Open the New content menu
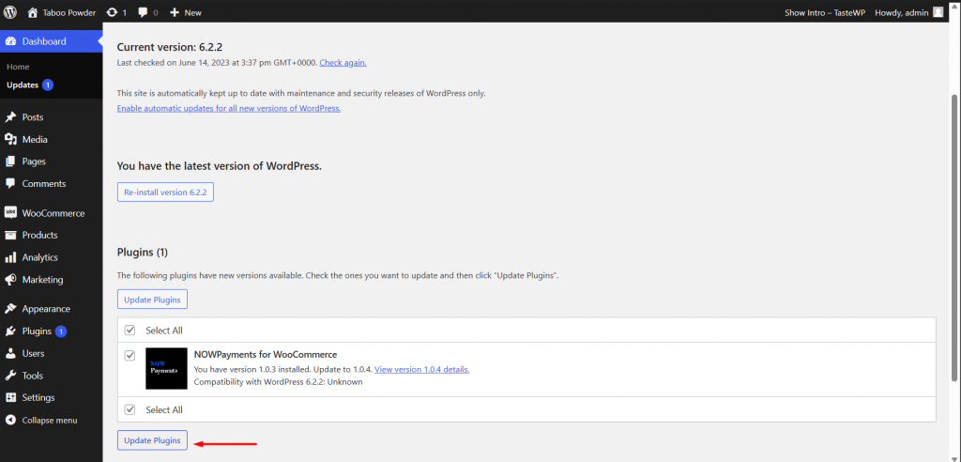961x462 pixels. point(185,12)
